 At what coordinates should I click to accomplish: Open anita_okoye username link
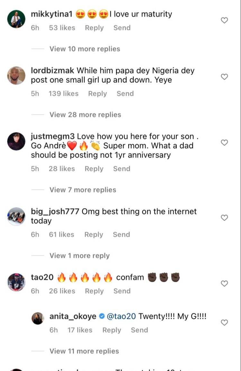tap(73, 317)
